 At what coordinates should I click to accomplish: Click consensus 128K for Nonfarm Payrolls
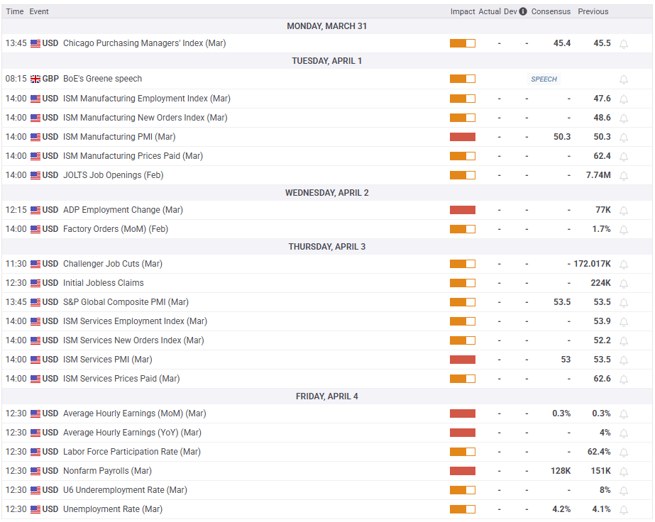point(561,471)
